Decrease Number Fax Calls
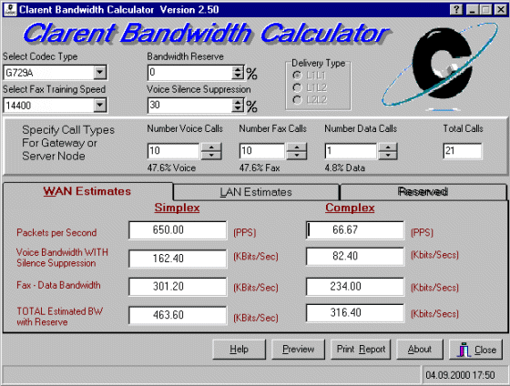The height and width of the screenshot is (386, 510). pos(296,155)
